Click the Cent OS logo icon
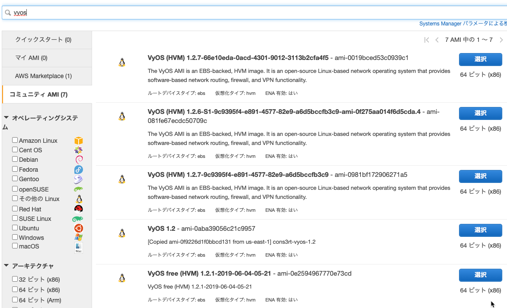This screenshot has height=308, width=507. click(x=78, y=150)
